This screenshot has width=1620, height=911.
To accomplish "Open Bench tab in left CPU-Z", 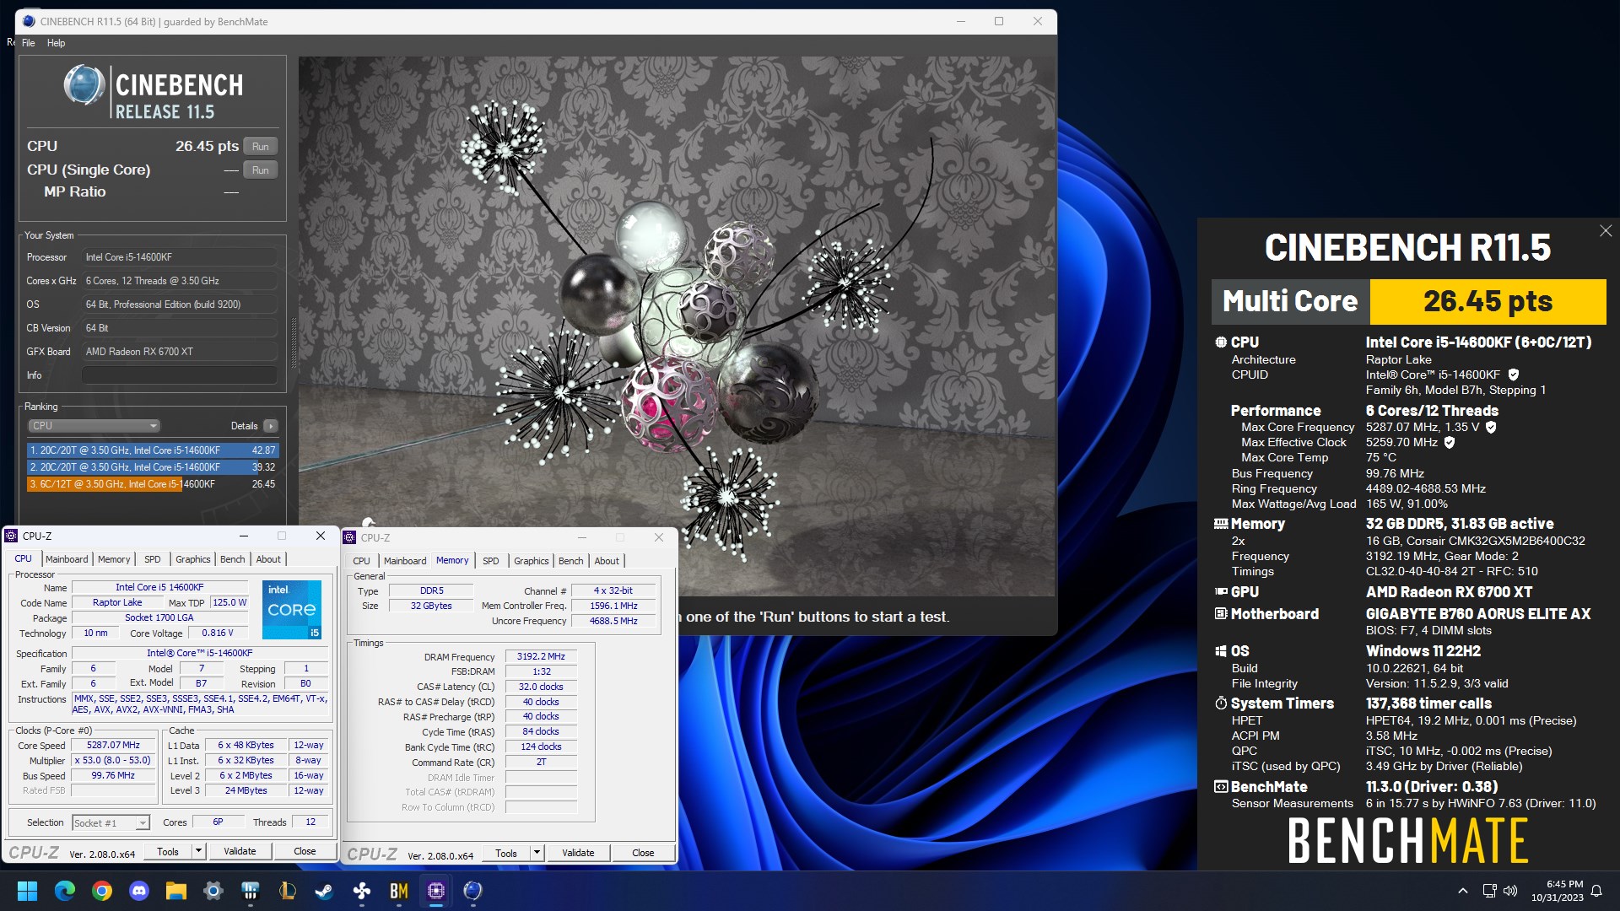I will [233, 559].
